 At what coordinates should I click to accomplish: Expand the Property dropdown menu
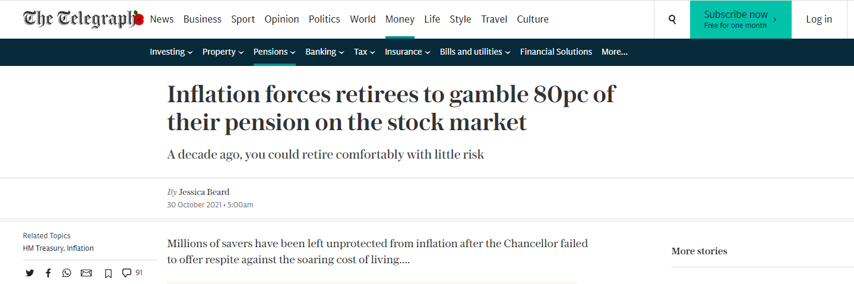pos(223,52)
